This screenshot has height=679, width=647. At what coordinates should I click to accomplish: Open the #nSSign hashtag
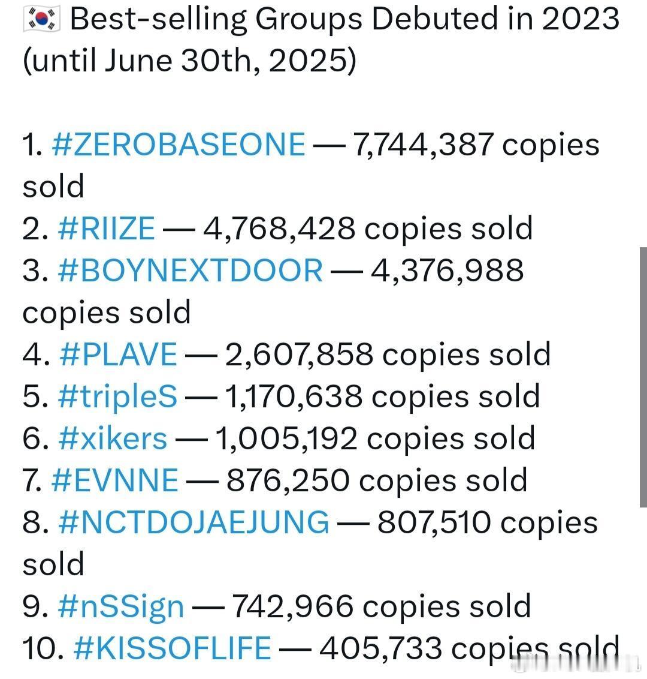click(x=120, y=606)
